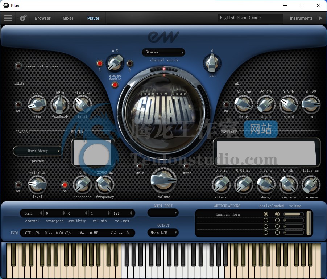Switch to the Browser tab
Image resolution: width=327 pixels, height=279 pixels.
click(x=42, y=18)
